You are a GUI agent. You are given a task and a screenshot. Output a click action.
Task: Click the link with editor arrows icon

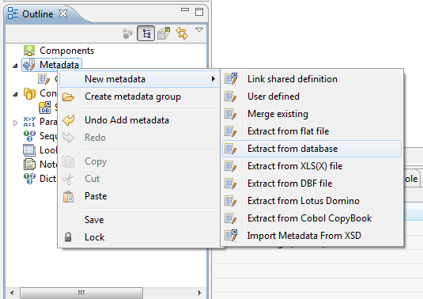tap(182, 33)
